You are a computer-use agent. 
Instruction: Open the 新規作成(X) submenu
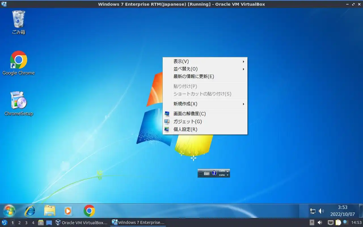[205, 104]
